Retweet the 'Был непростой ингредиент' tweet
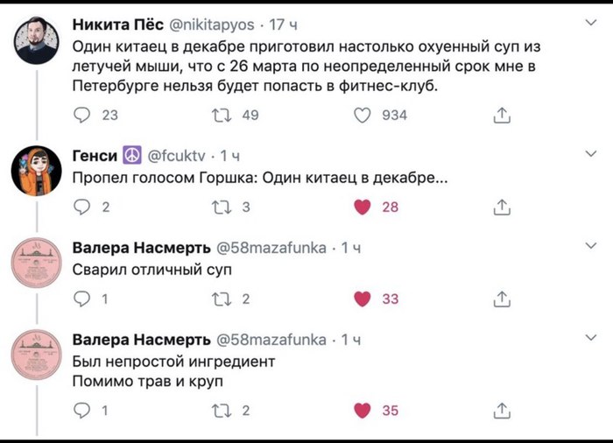Screen dimensions: 613x443 [x=222, y=410]
